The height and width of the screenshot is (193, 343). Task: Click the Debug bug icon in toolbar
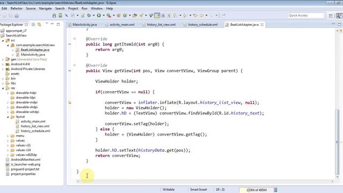click(x=89, y=16)
